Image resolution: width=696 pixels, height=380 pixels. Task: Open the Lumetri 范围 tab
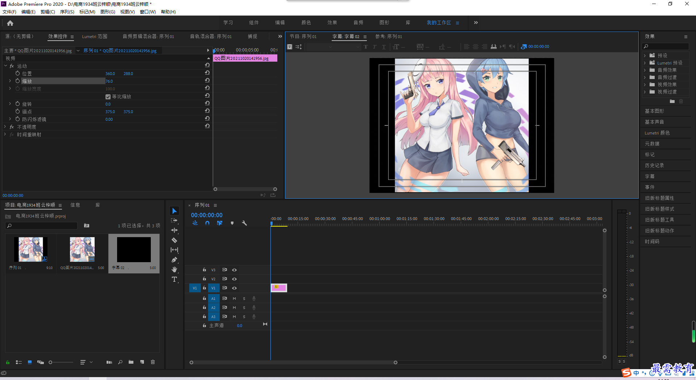click(95, 37)
